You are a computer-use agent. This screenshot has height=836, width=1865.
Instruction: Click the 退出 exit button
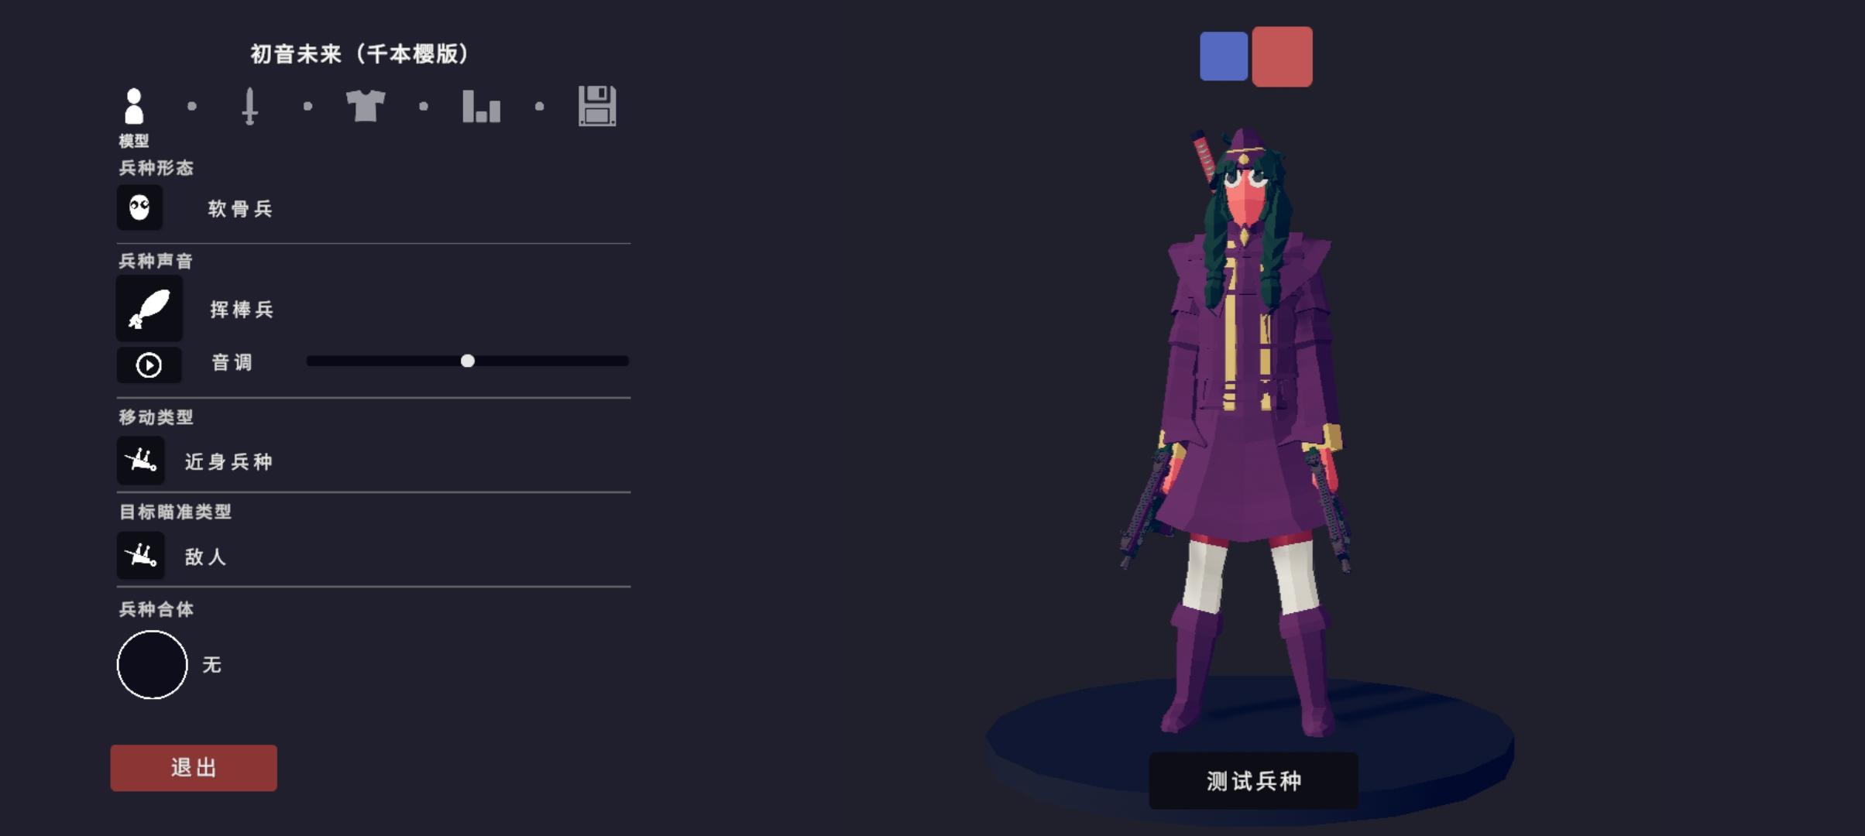[194, 768]
